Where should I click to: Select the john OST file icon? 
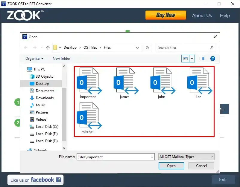[x=163, y=81]
